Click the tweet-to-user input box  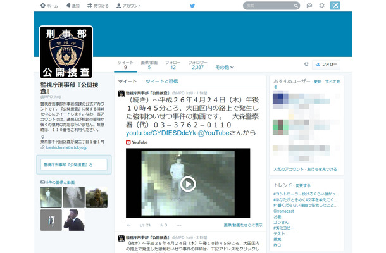tap(74, 164)
